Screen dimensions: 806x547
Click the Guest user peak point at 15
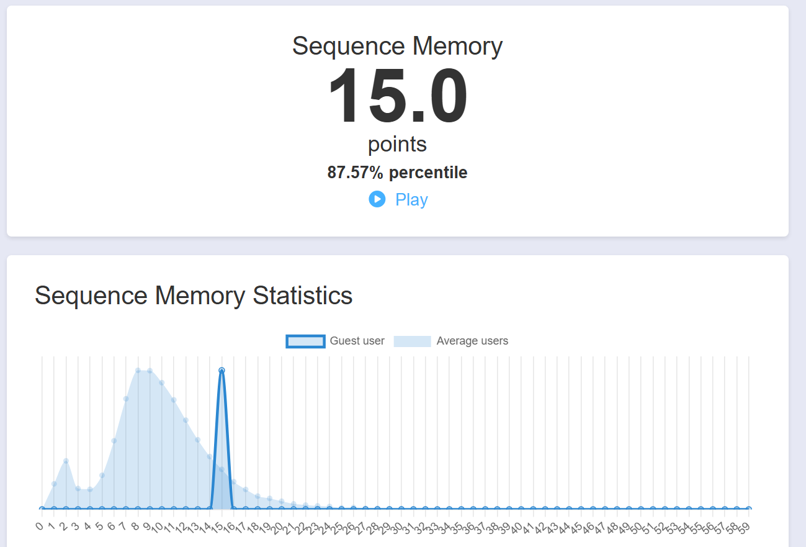(x=222, y=371)
